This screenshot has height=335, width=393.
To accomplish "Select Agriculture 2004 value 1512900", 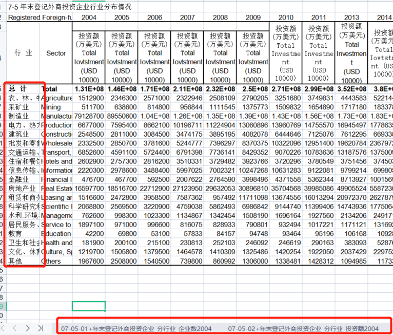I will [89, 98].
